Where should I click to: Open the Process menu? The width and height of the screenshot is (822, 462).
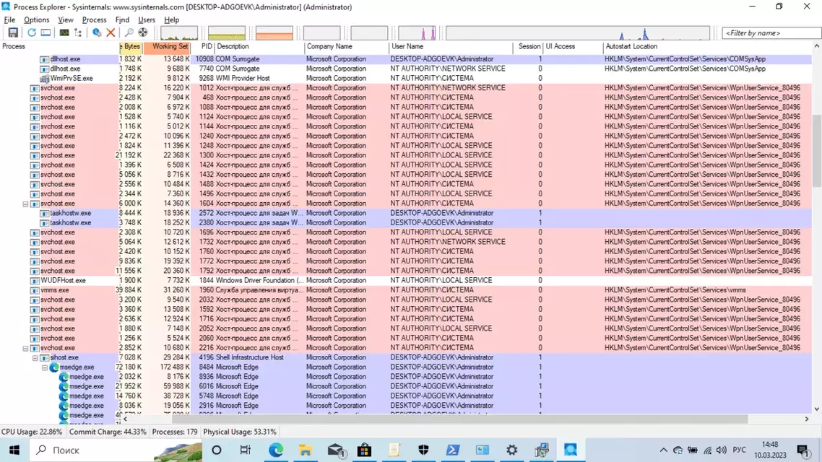[95, 20]
